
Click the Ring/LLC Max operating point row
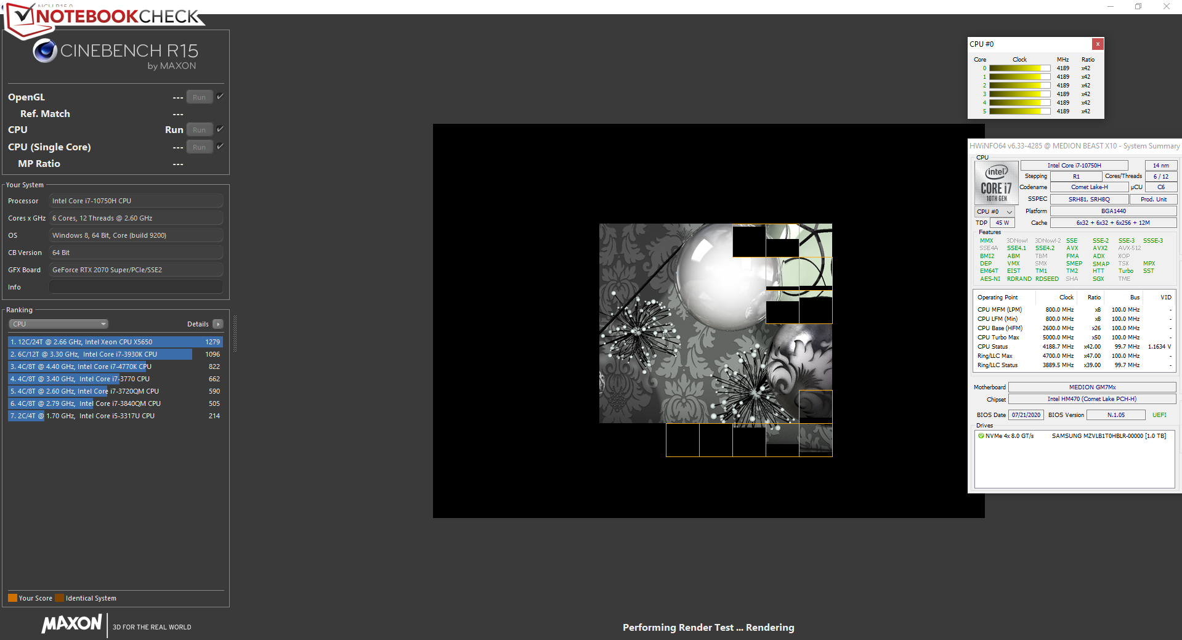(x=1074, y=356)
